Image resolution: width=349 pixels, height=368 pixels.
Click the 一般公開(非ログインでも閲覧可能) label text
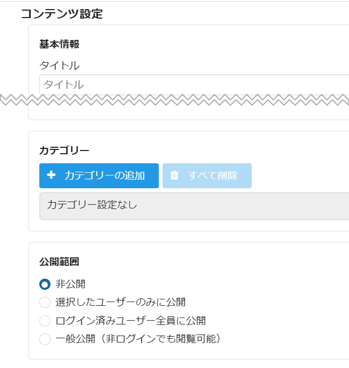138,339
